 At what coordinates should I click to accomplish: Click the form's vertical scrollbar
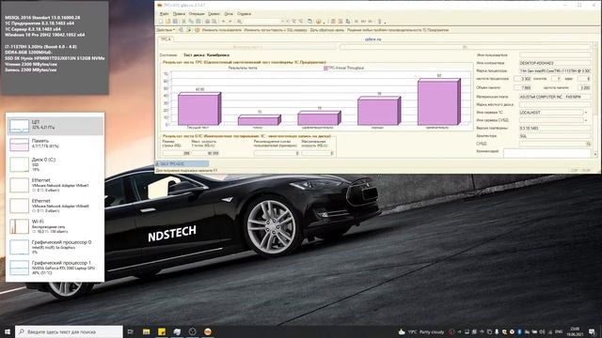(x=595, y=100)
